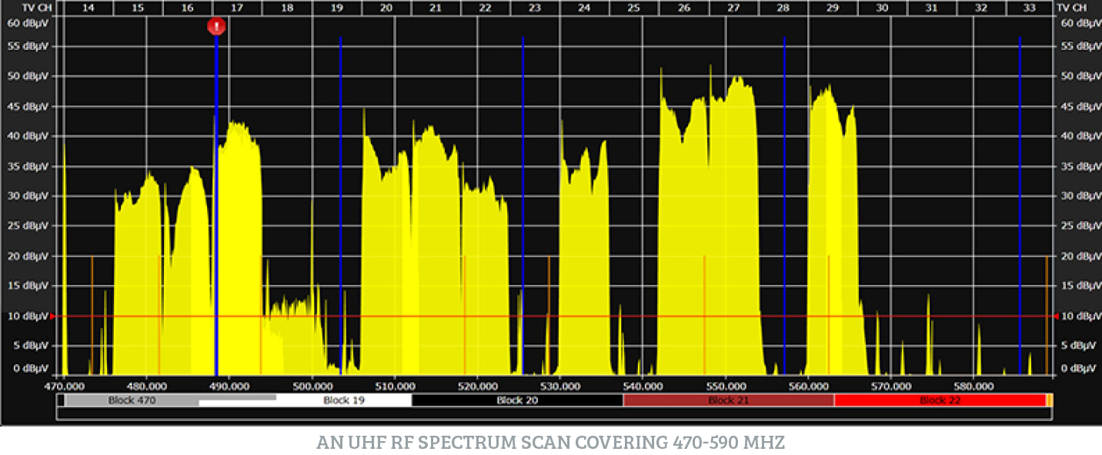This screenshot has width=1102, height=455.
Task: Click the orange indicator right of Block 22
Action: point(1049,400)
